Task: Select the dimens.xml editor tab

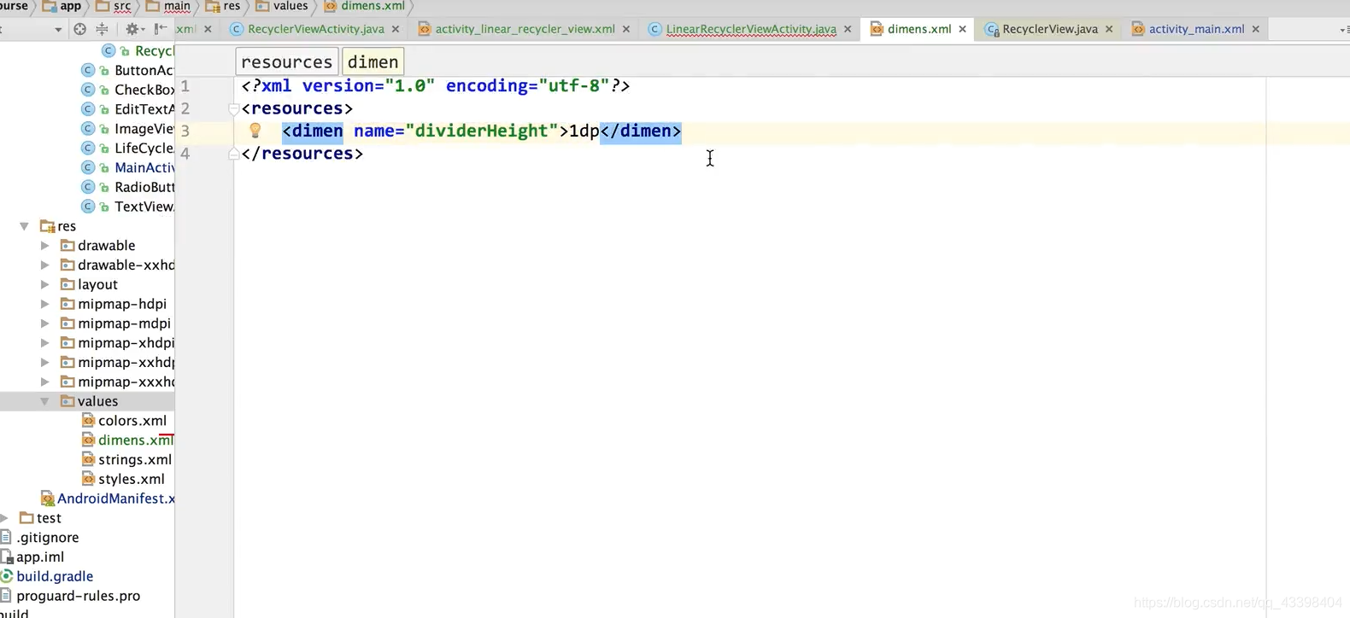Action: 919,29
